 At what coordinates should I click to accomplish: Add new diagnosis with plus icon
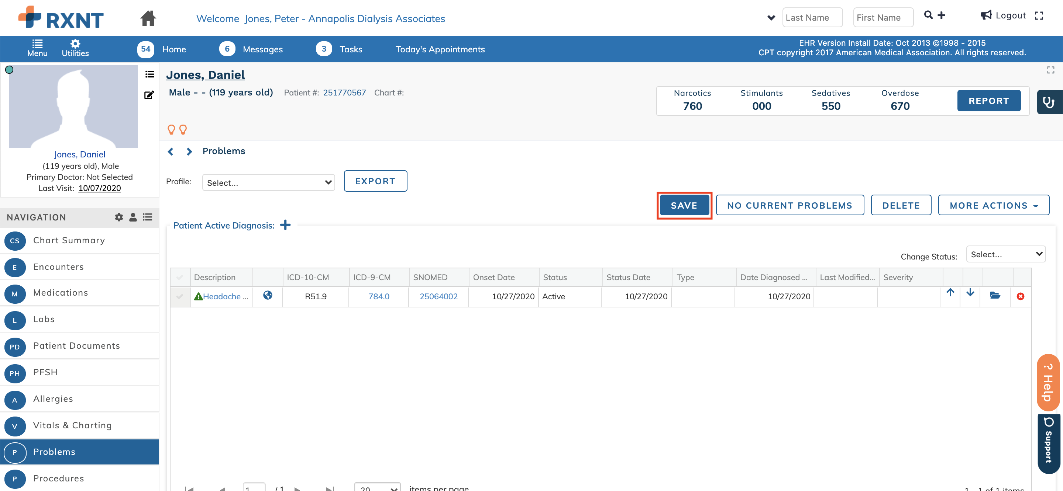tap(285, 225)
